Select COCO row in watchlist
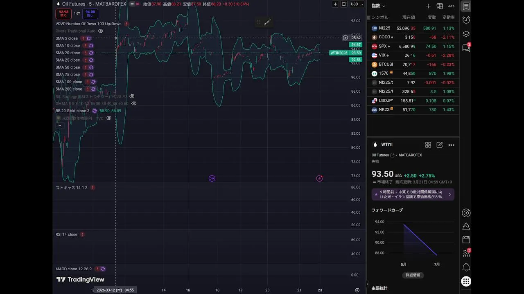The image size is (524, 294). pyautogui.click(x=413, y=37)
